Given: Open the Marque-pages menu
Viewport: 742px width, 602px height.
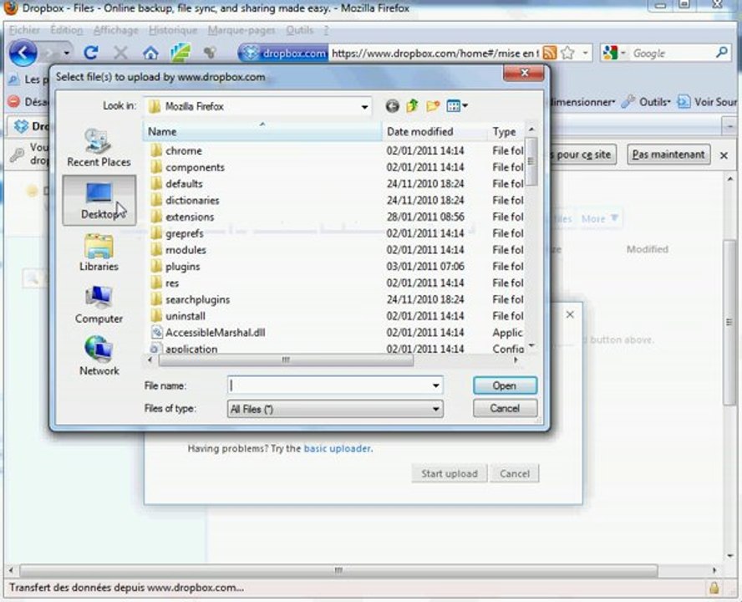Looking at the screenshot, I should (x=241, y=30).
